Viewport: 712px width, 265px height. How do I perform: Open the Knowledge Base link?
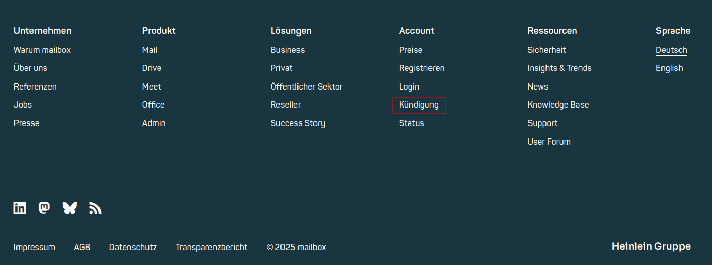558,105
